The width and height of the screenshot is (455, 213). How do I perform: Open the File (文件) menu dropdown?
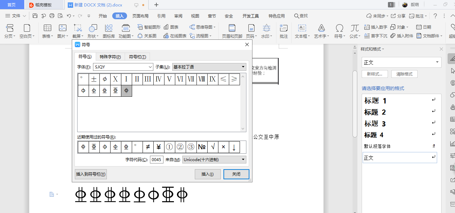[x=16, y=16]
